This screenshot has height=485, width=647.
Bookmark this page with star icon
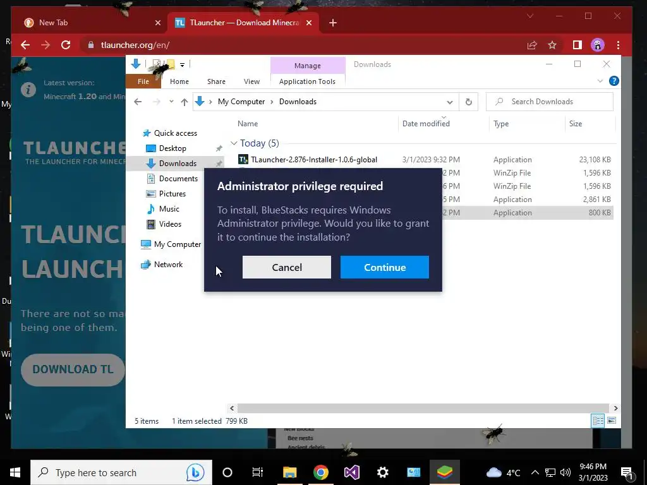coord(552,45)
